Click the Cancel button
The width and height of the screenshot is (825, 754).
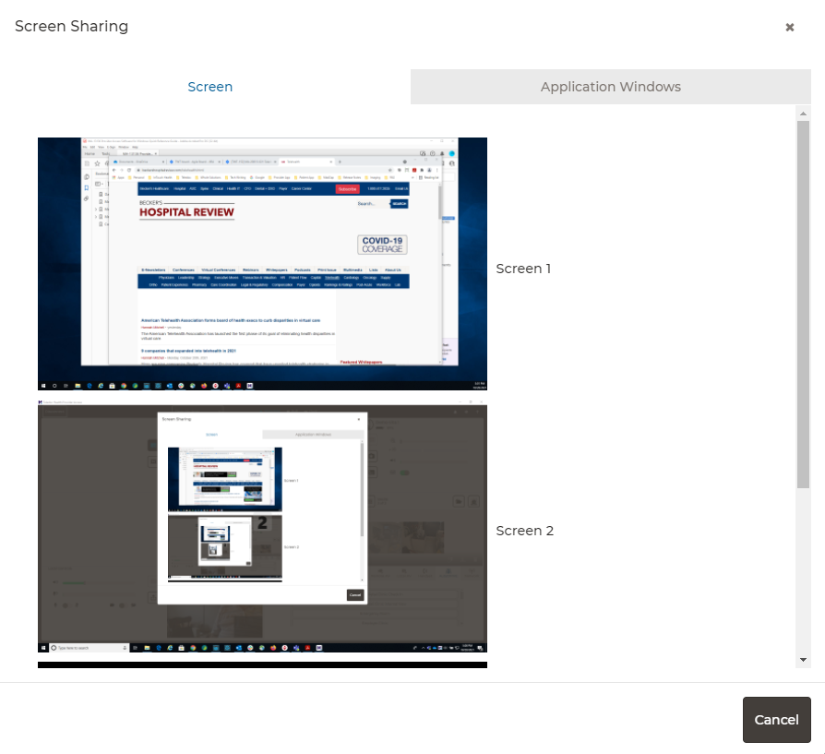tap(776, 720)
